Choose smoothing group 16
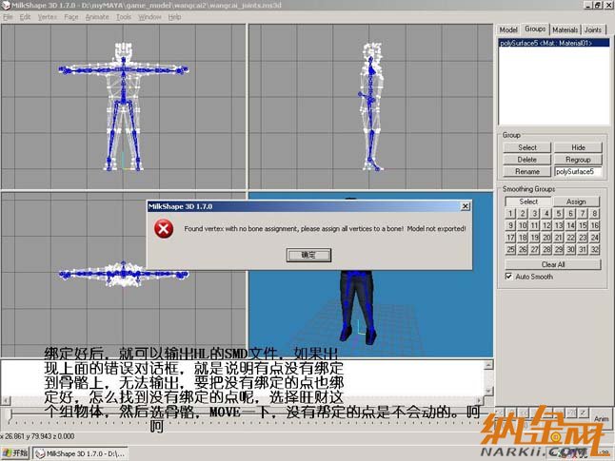 coord(595,225)
